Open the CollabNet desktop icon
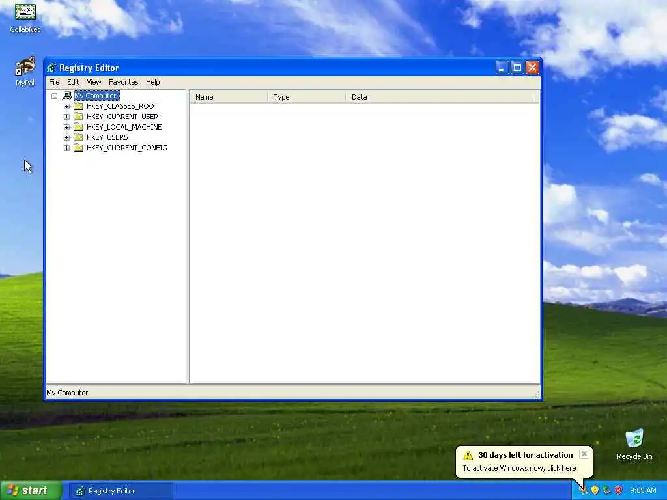667x500 pixels. tap(25, 12)
